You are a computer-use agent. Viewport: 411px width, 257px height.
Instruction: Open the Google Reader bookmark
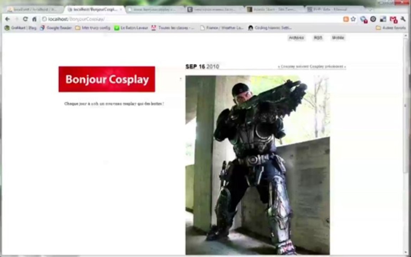coord(56,28)
